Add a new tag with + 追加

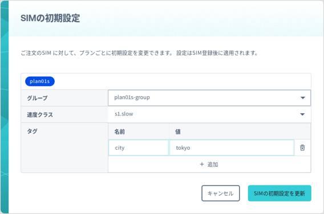point(209,164)
